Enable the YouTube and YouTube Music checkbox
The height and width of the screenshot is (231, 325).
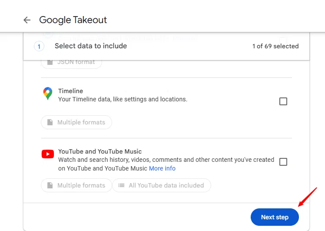click(x=283, y=162)
